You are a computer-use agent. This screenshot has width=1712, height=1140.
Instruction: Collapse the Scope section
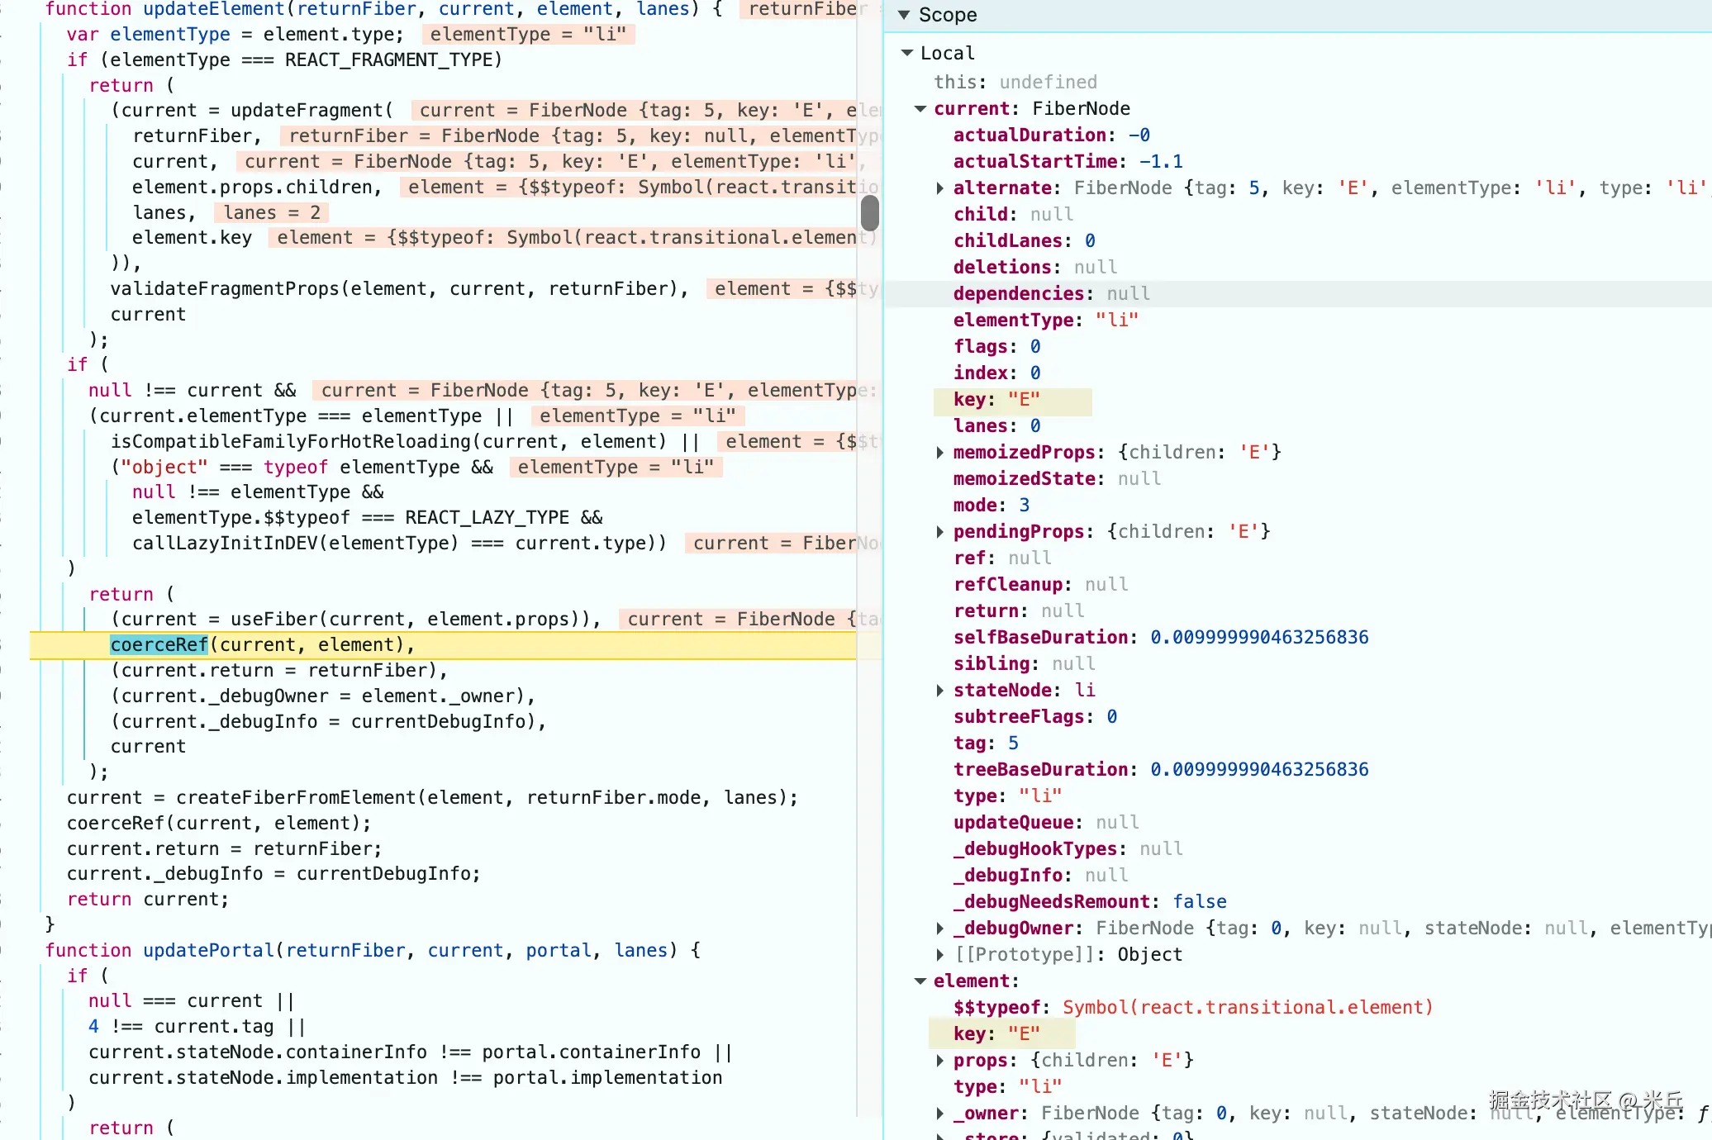[904, 15]
